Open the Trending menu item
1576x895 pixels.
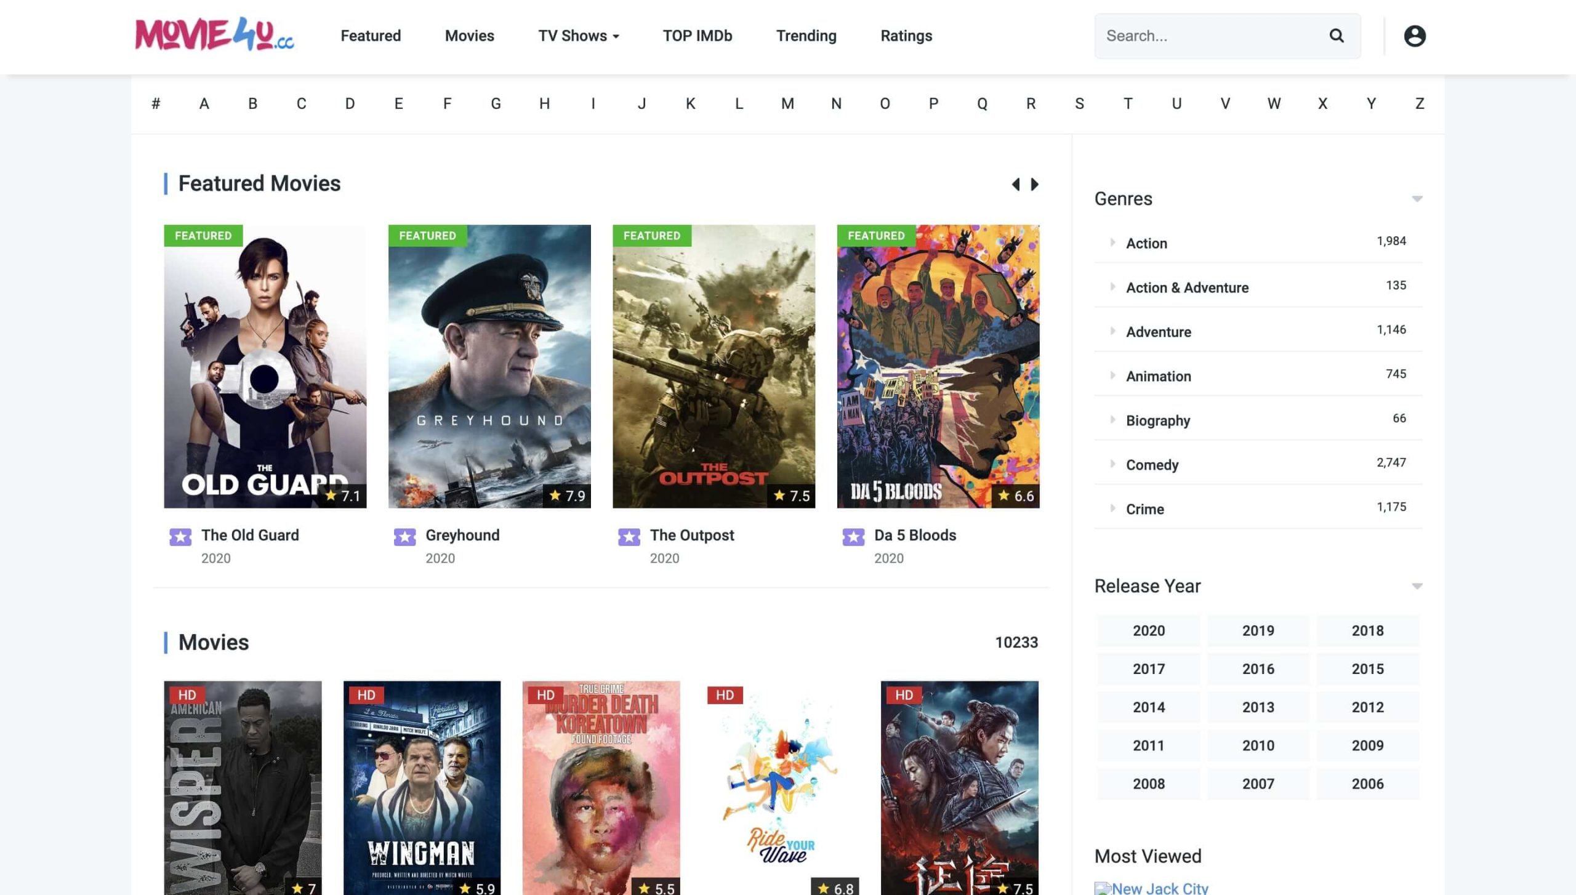click(806, 36)
